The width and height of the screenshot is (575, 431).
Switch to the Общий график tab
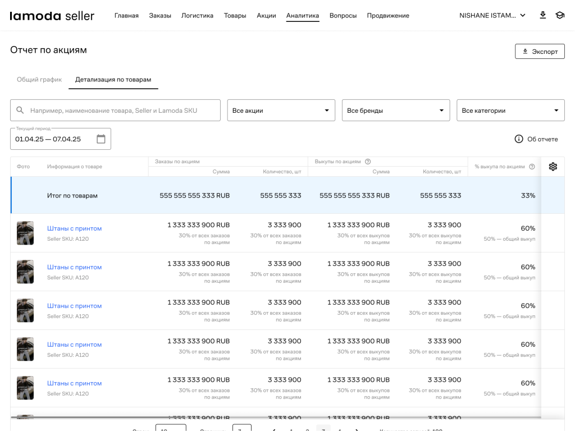pyautogui.click(x=39, y=80)
